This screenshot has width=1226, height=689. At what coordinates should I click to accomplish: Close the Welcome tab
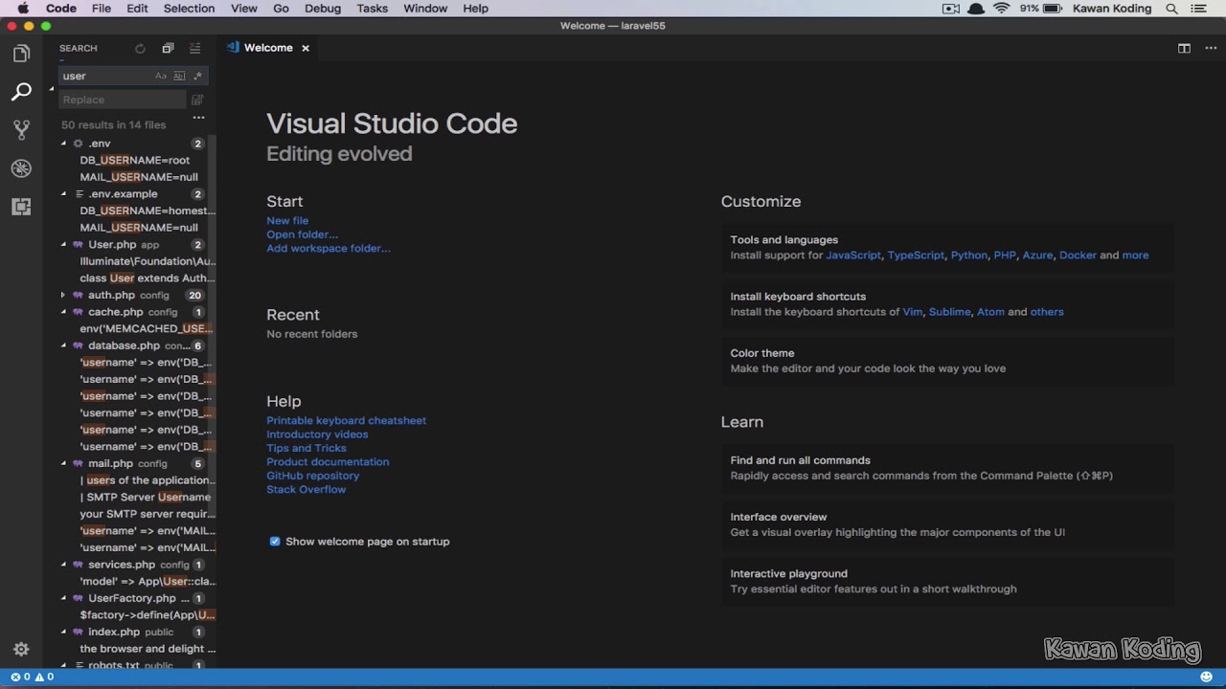click(306, 48)
